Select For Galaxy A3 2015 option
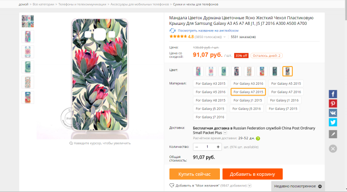This screenshot has width=347, height=192. 210,83
